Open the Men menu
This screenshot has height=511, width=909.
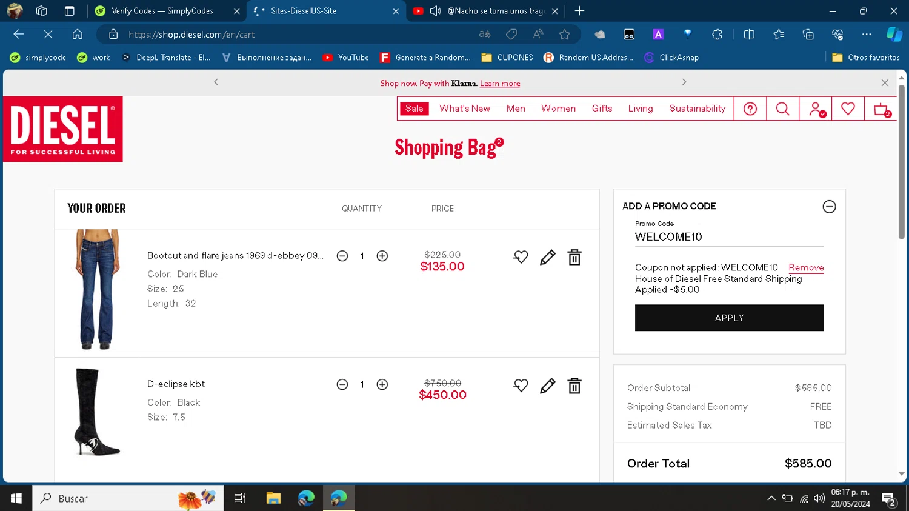(x=516, y=109)
